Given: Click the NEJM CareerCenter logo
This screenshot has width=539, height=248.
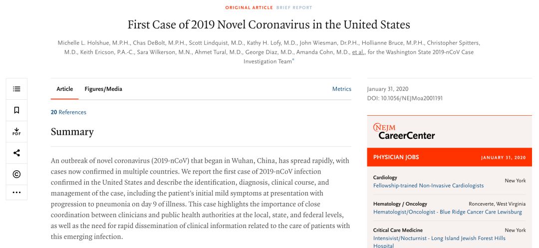Looking at the screenshot, I should click(x=404, y=131).
